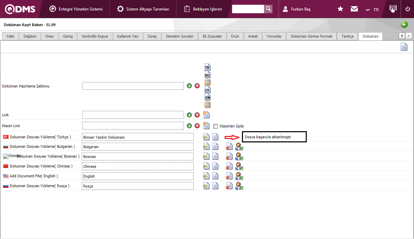This screenshot has width=414, height=239.
Task: Click the TR template document icon
Action: tap(207, 67)
